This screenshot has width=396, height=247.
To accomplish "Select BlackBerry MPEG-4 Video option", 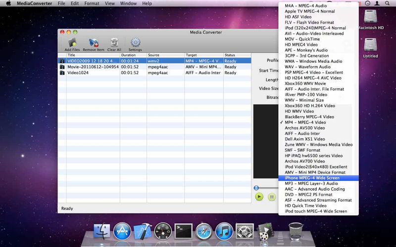I will tap(318, 117).
